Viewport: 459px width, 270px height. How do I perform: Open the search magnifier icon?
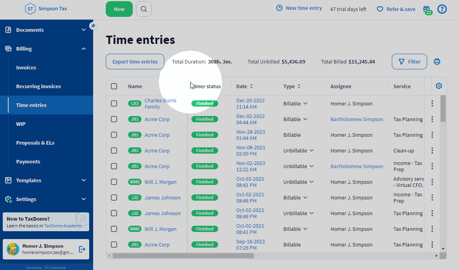click(143, 9)
